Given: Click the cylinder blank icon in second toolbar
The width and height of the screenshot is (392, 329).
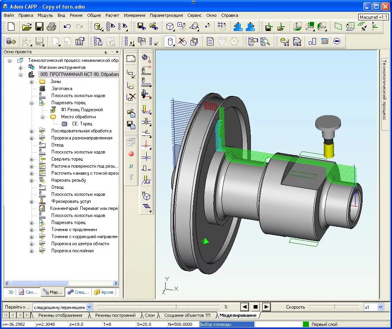Looking at the screenshot, I should point(170,41).
